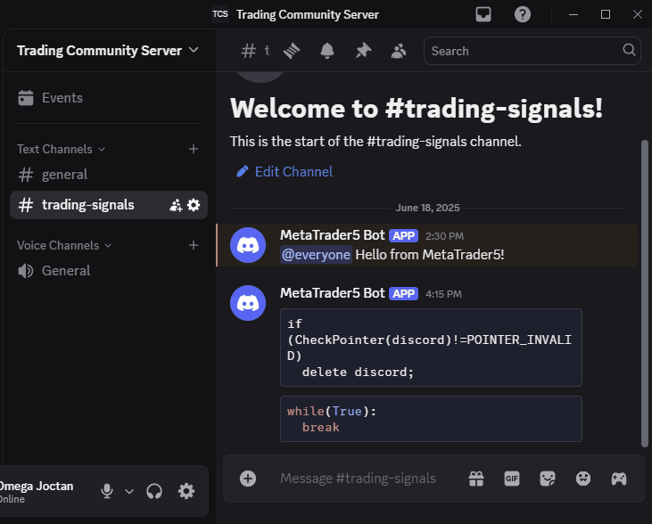The width and height of the screenshot is (652, 524).
Task: Maximize the Discord window
Action: [606, 14]
